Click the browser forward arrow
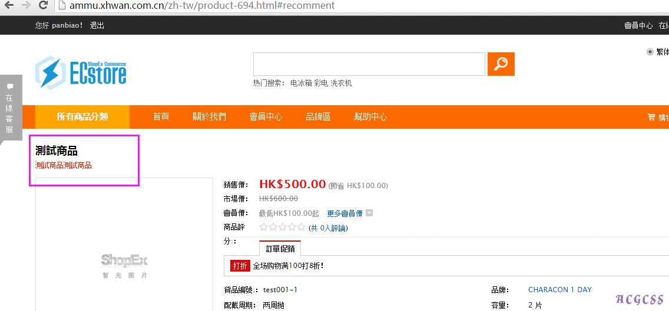The image size is (669, 311). (x=25, y=5)
